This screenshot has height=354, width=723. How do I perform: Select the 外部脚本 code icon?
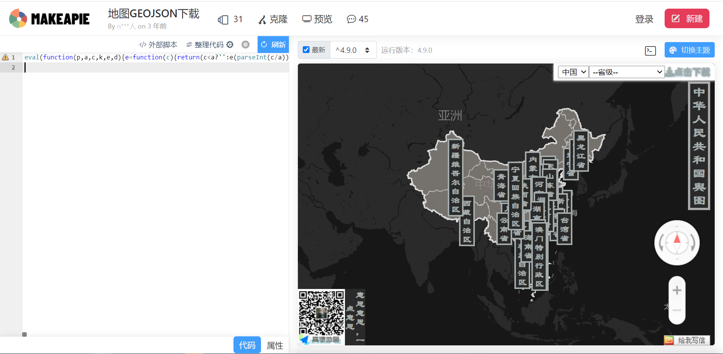143,44
